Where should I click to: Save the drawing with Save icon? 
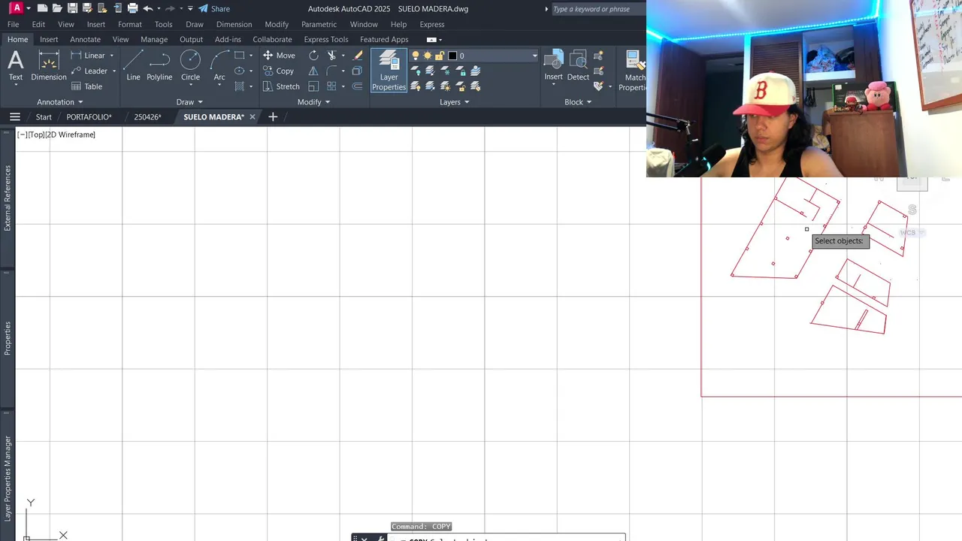[x=72, y=8]
